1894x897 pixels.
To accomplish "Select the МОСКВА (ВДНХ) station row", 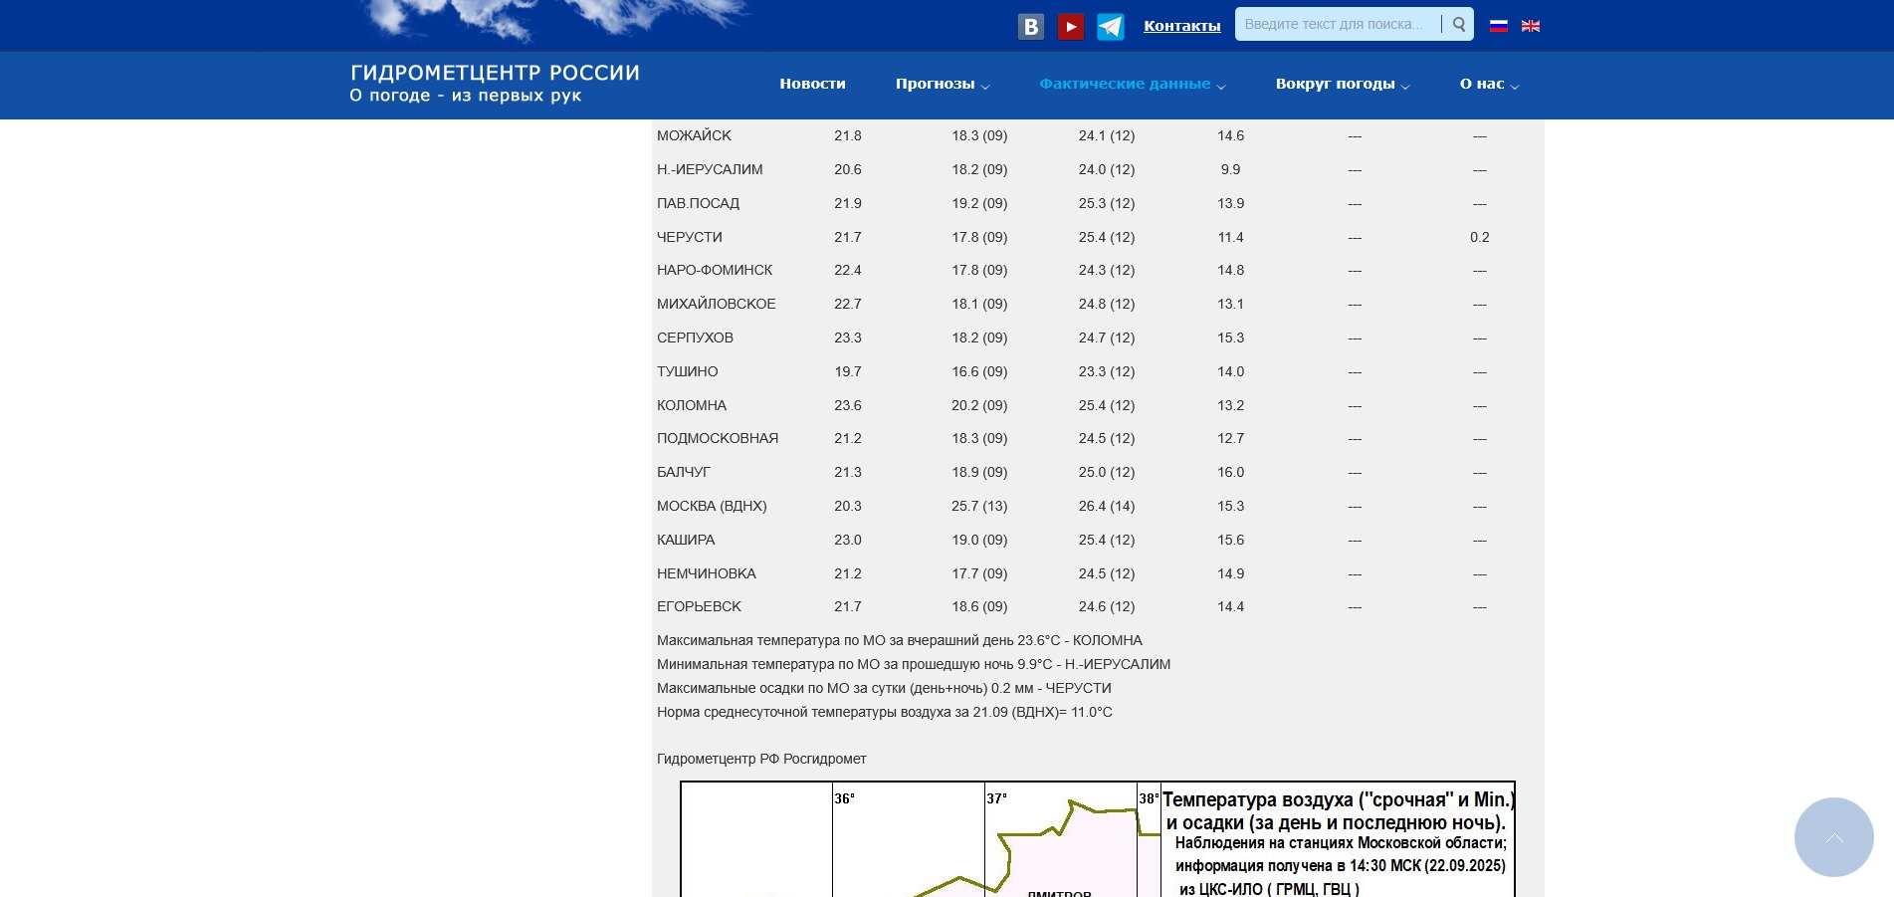I will [712, 506].
